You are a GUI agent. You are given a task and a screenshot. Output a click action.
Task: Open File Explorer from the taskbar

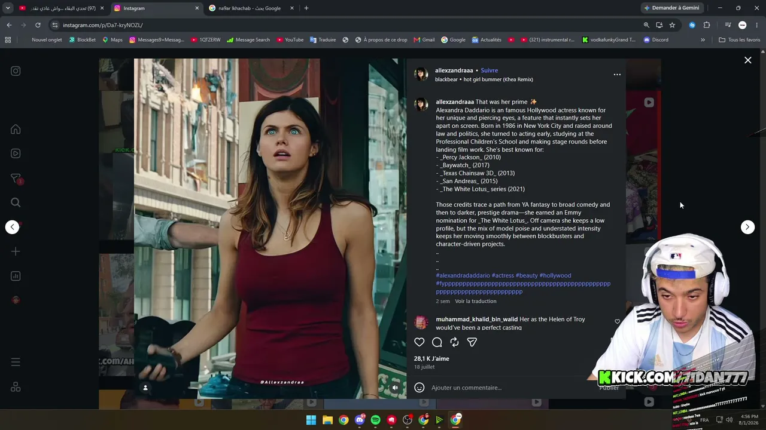327,420
